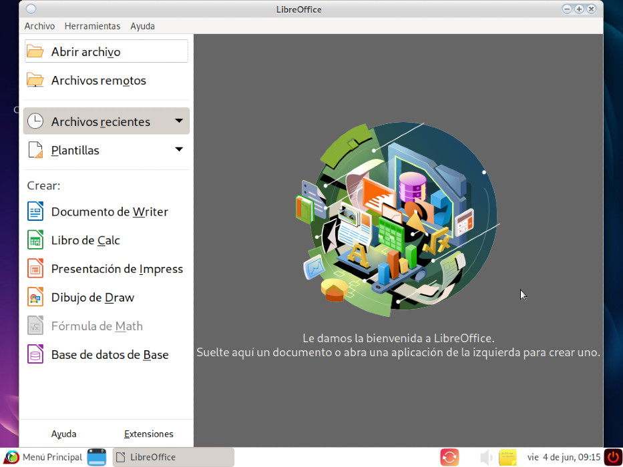The height and width of the screenshot is (467, 623).
Task: Click the yellow sticky note tray icon
Action: coord(507,457)
